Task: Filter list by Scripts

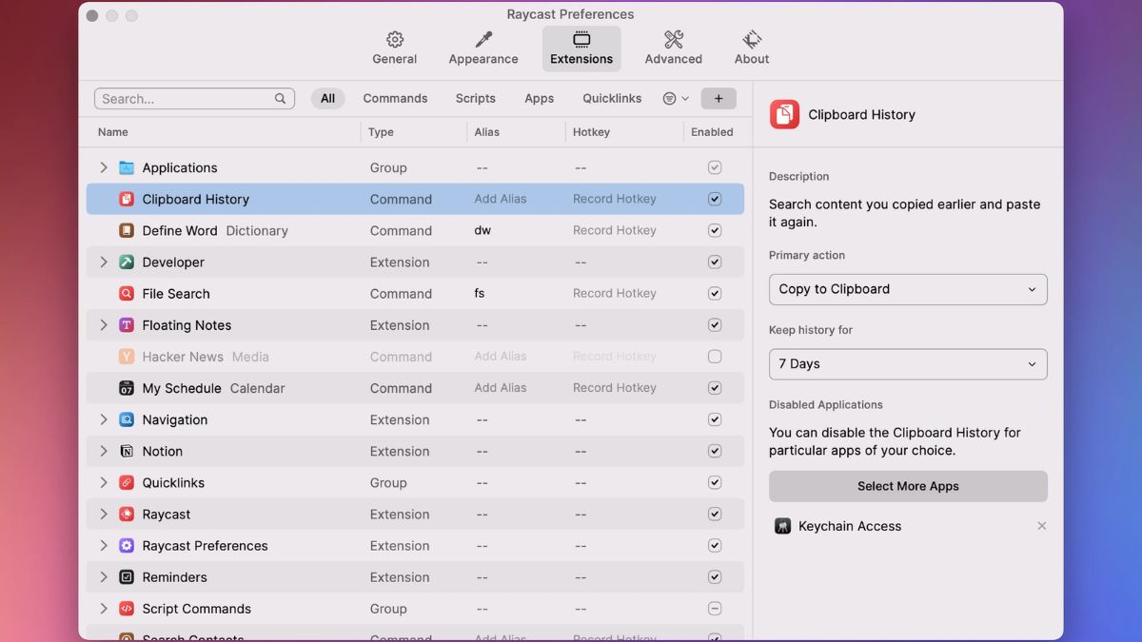Action: click(476, 98)
